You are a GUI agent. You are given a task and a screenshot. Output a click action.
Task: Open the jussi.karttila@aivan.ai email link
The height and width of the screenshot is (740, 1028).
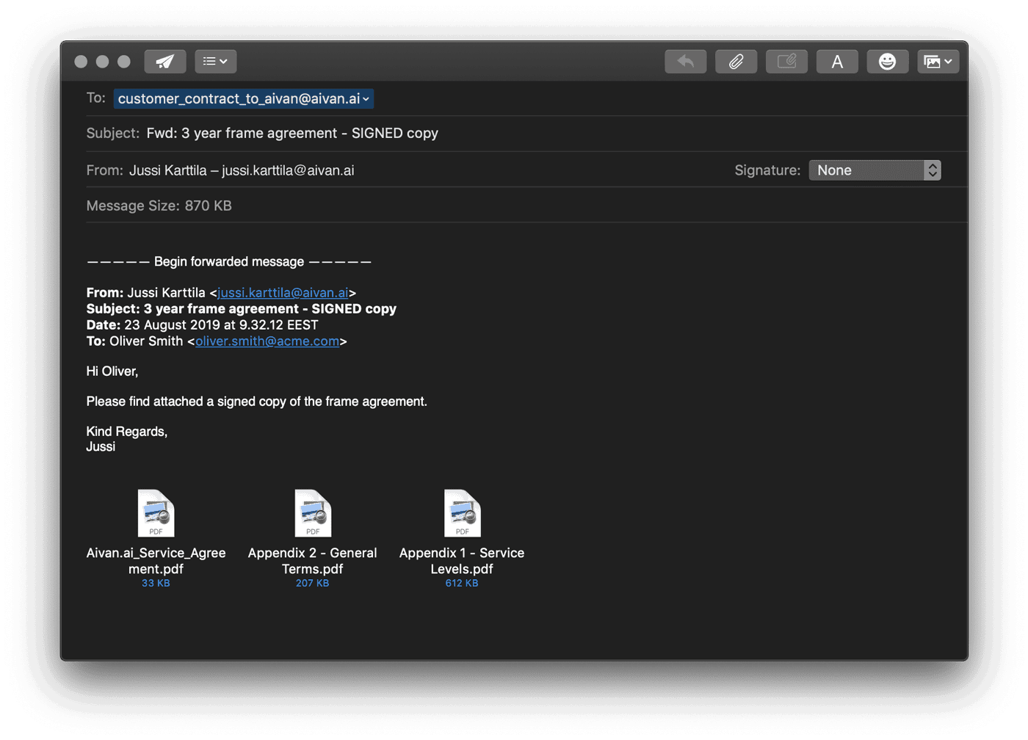coord(283,292)
